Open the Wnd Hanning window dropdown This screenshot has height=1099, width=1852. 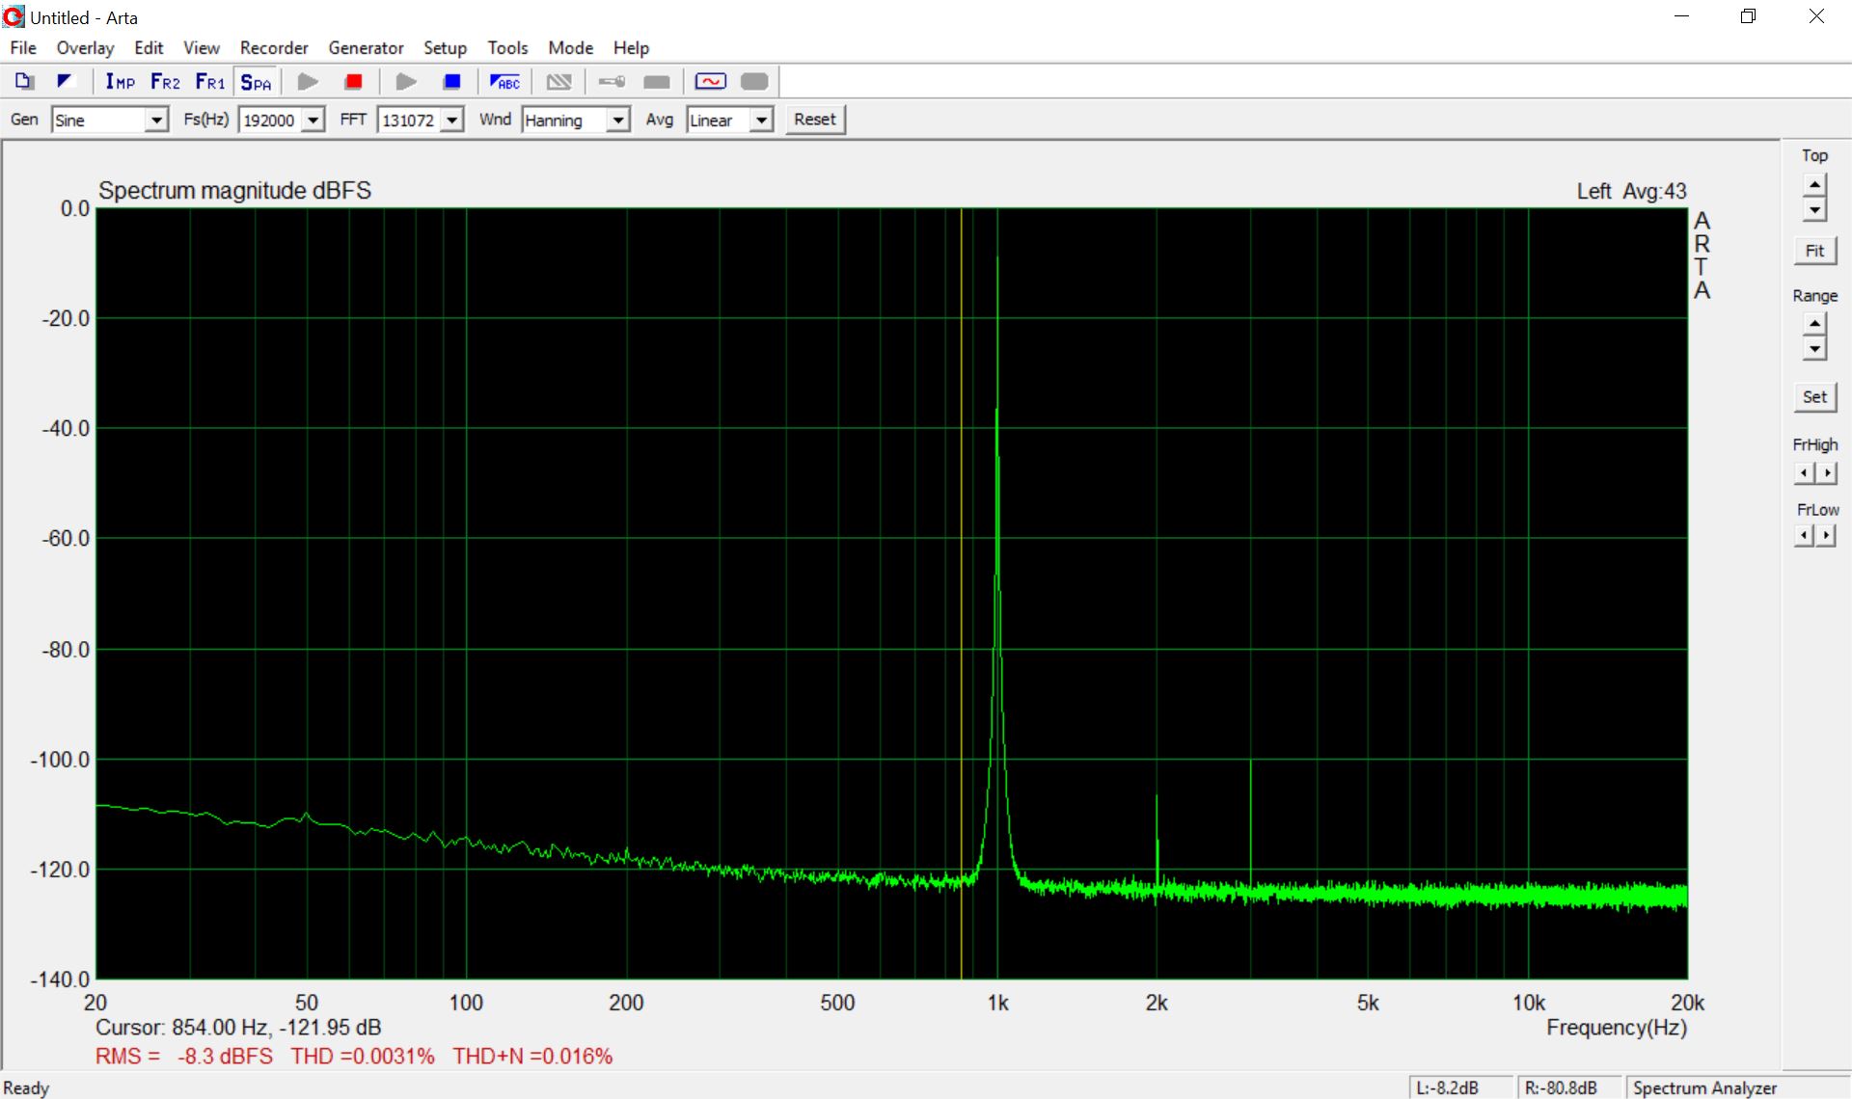click(617, 121)
